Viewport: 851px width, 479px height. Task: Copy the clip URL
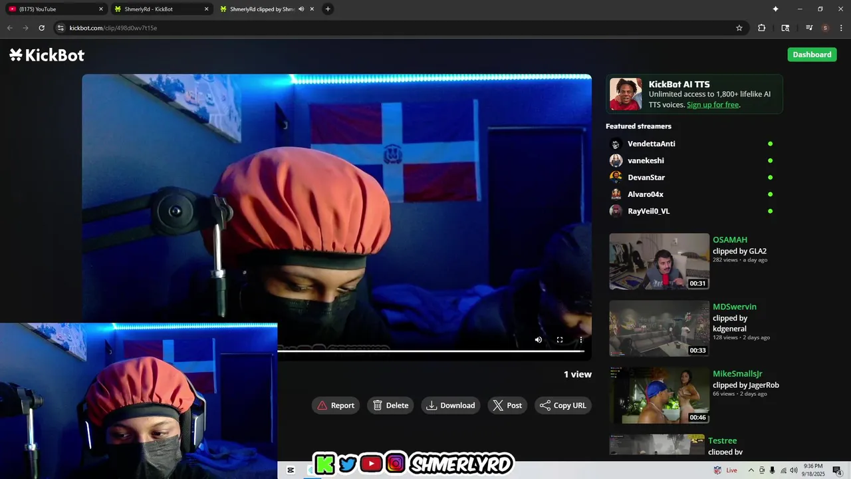[x=563, y=405]
